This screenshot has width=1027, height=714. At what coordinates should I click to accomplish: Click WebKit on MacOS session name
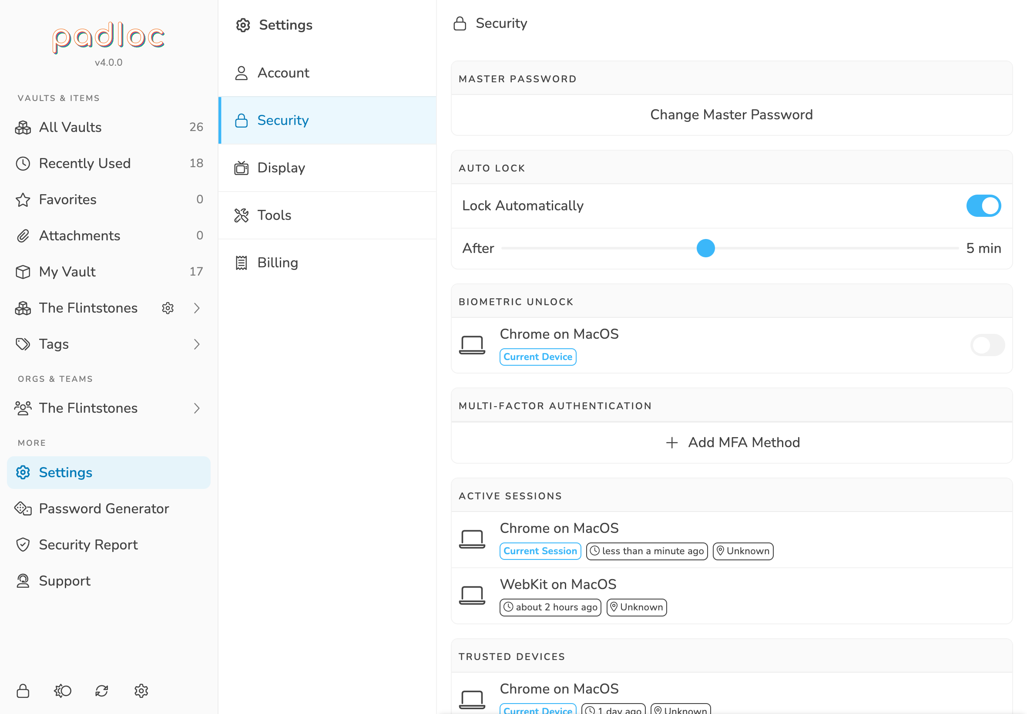pyautogui.click(x=558, y=584)
